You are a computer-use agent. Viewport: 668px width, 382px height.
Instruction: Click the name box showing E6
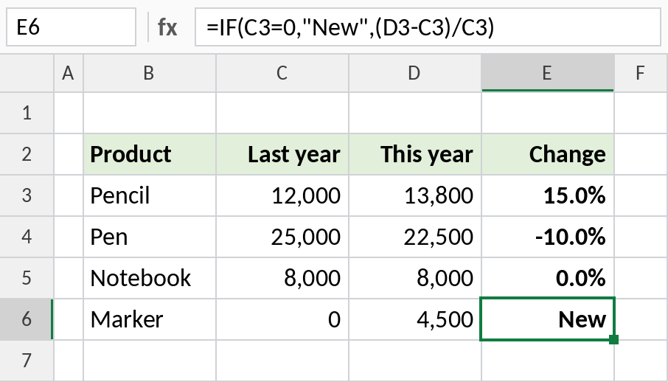(x=71, y=27)
